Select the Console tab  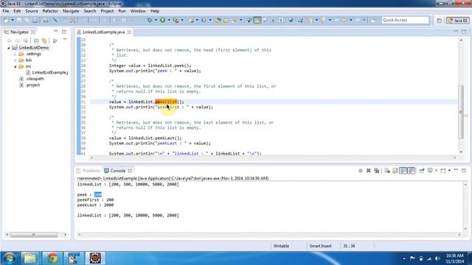118,171
